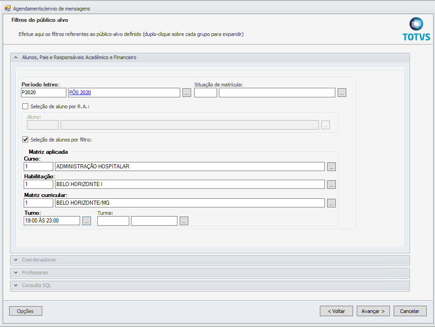Focus the Situação de matrícula description field
The height and width of the screenshot is (328, 435).
(x=277, y=93)
